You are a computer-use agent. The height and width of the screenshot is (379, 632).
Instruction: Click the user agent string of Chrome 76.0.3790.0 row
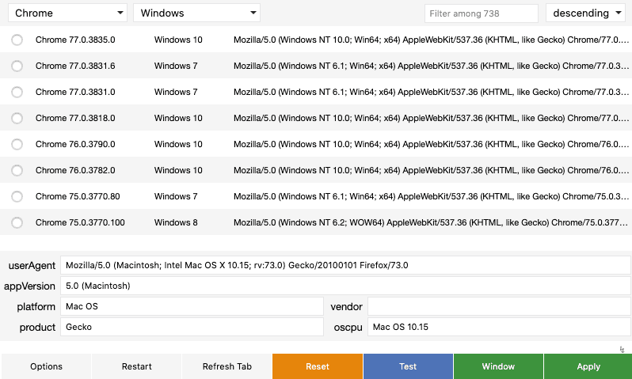tap(432, 144)
